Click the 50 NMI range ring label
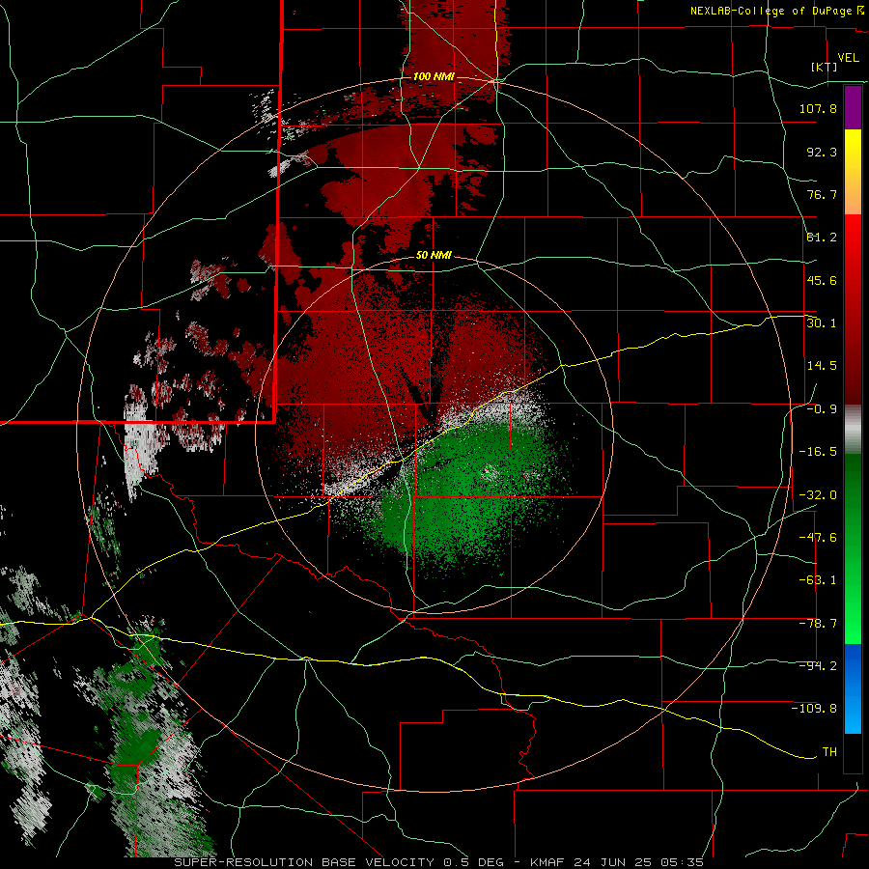Viewport: 869px width, 869px height. click(434, 256)
